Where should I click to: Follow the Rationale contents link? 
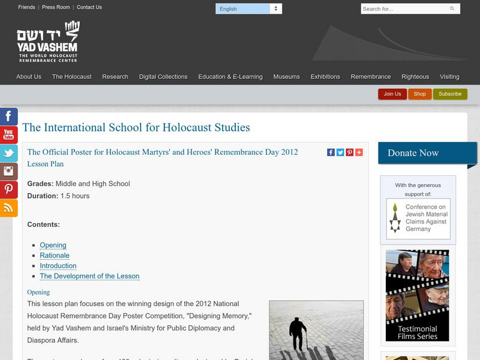pos(53,256)
